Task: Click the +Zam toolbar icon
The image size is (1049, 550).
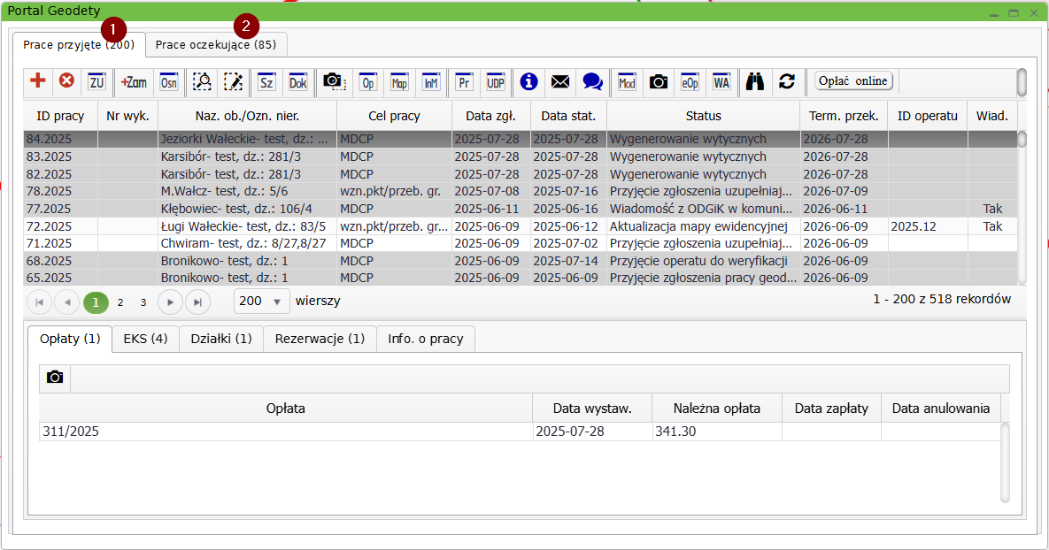Action: click(134, 81)
